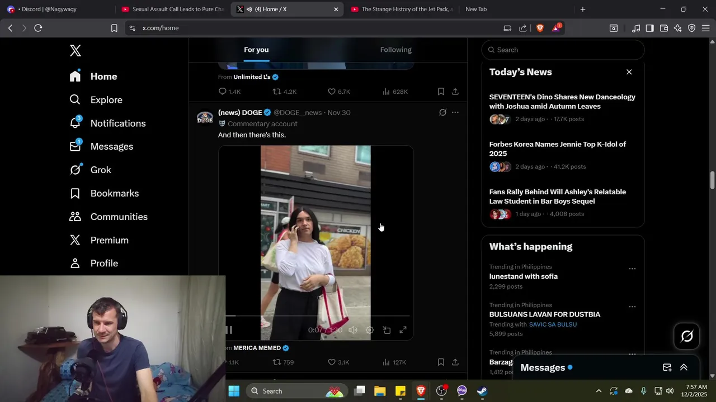Click the X logo in sidebar
The width and height of the screenshot is (716, 402).
pos(76,50)
